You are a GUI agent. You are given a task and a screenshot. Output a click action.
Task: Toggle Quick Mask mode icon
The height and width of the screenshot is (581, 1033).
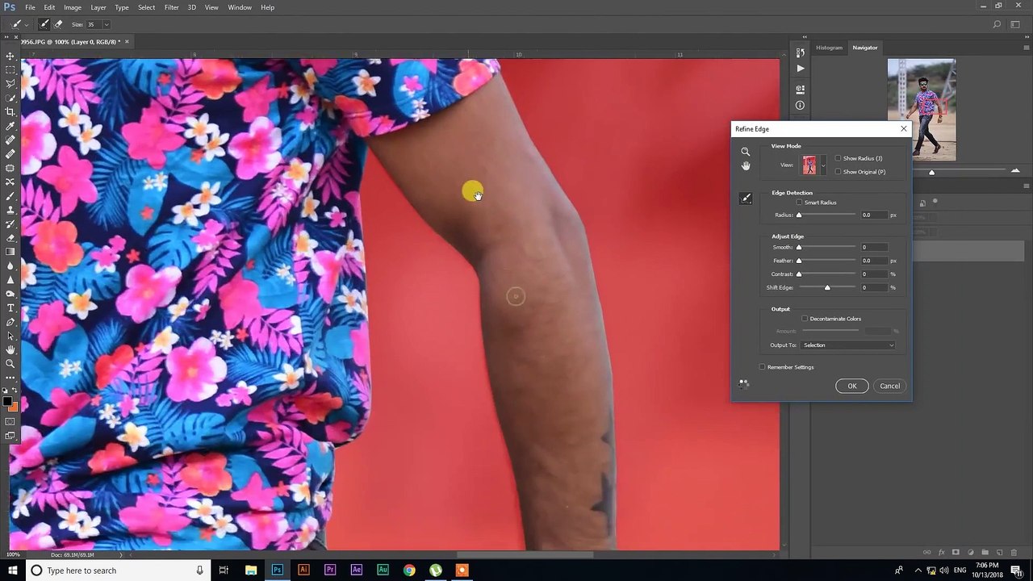click(x=10, y=421)
